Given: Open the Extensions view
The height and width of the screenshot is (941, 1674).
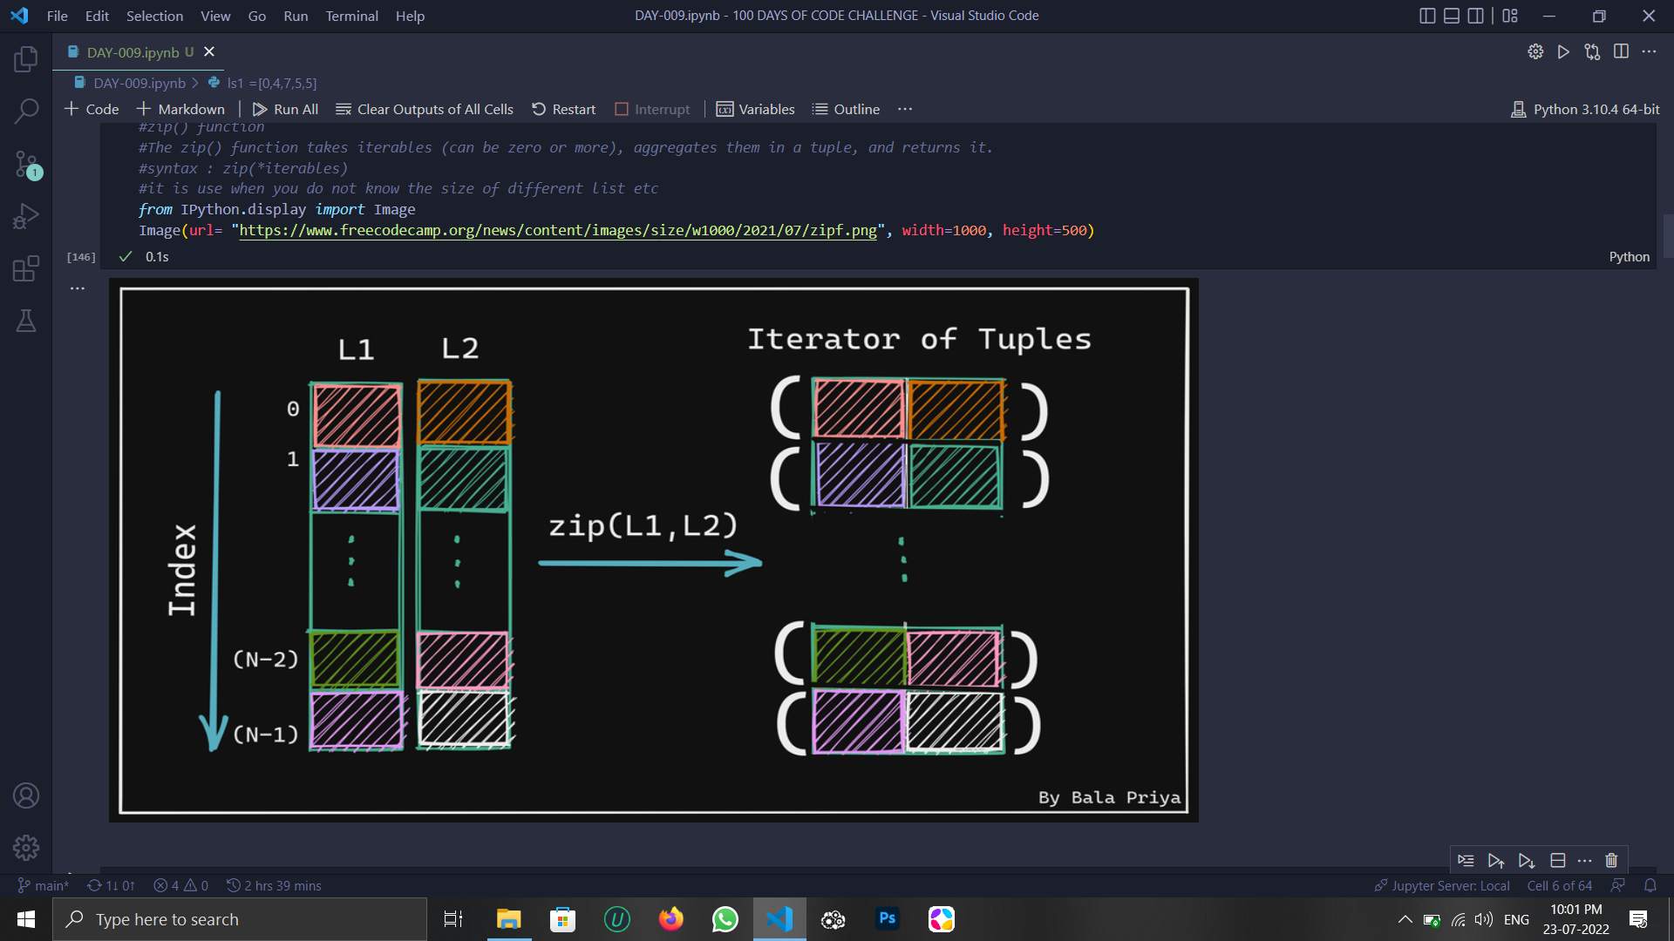Looking at the screenshot, I should (26, 268).
